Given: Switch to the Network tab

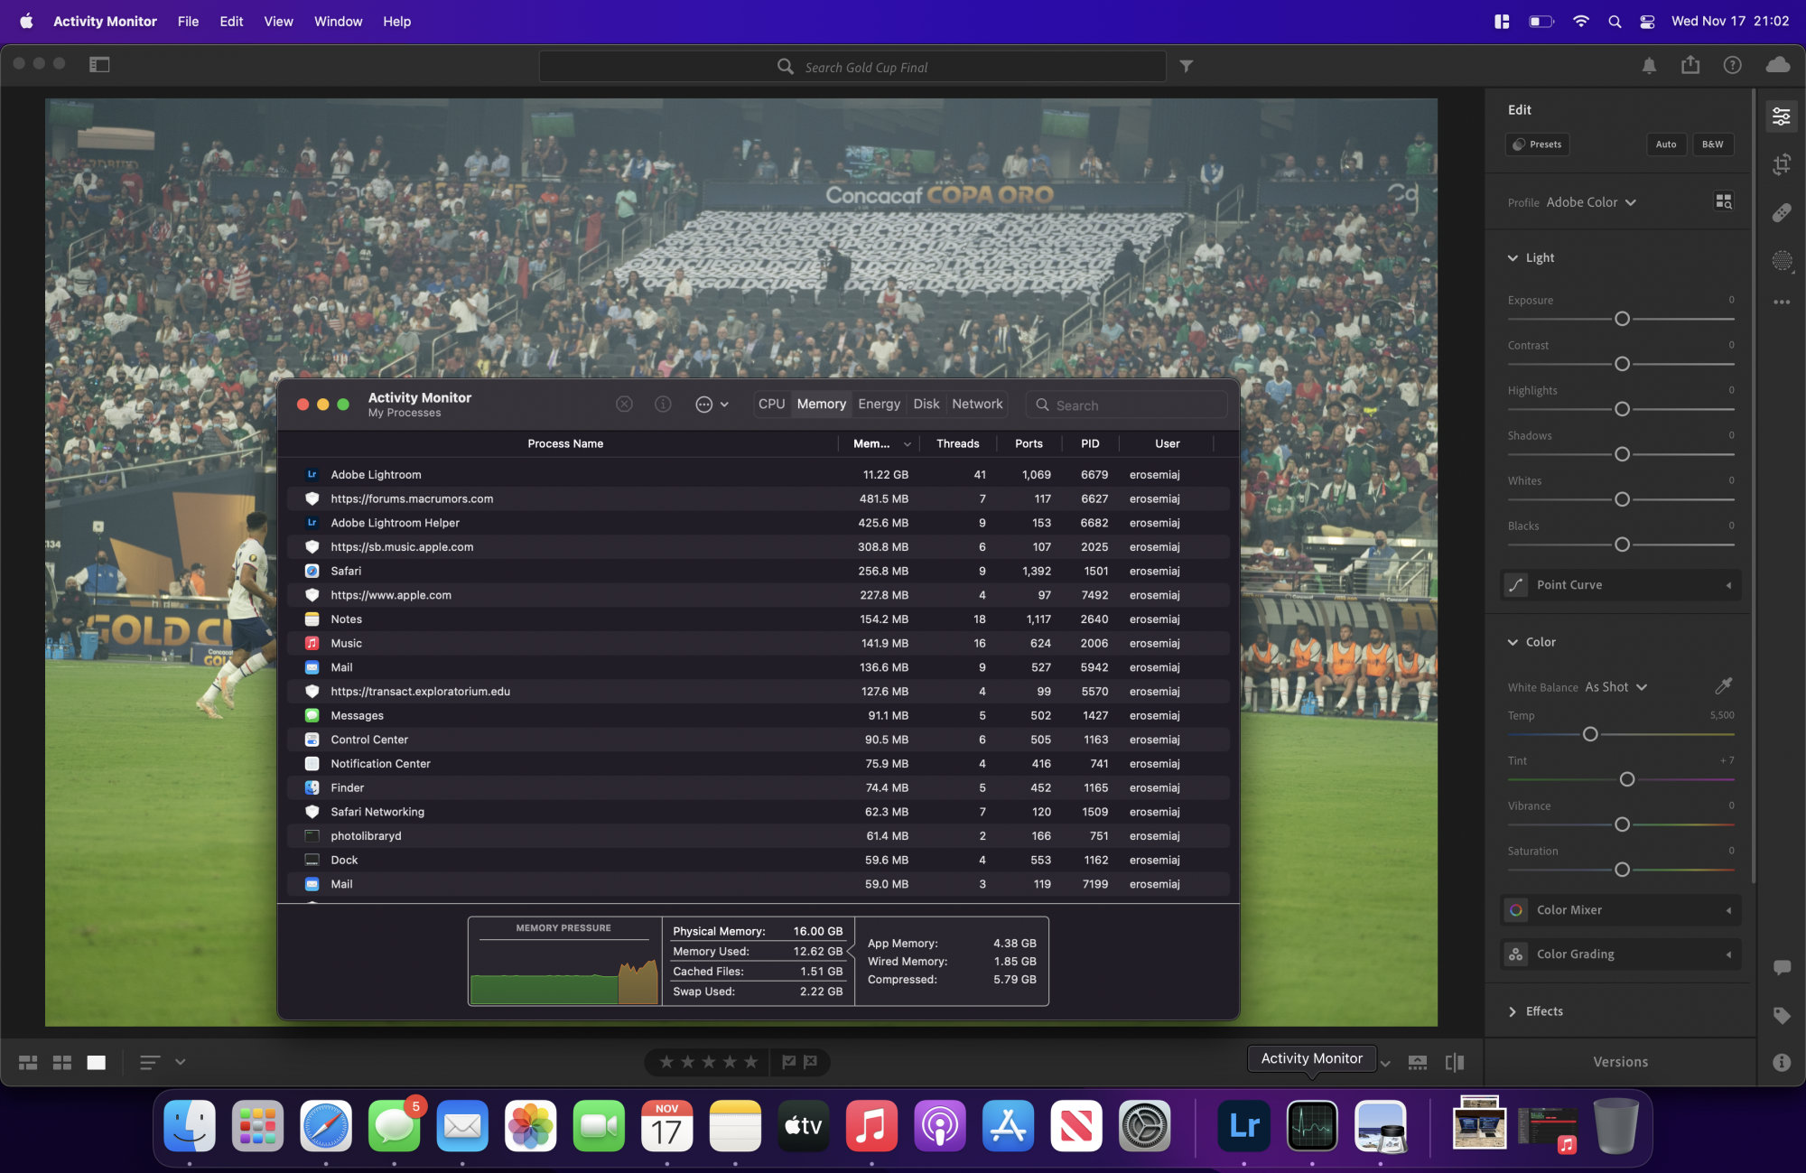Looking at the screenshot, I should pos(977,405).
